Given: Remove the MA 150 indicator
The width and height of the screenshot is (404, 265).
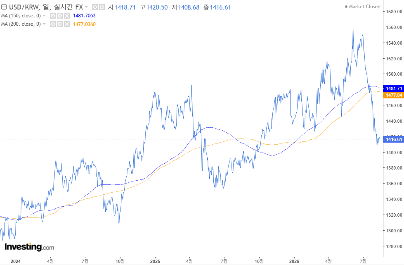Looking at the screenshot, I should click(67, 16).
